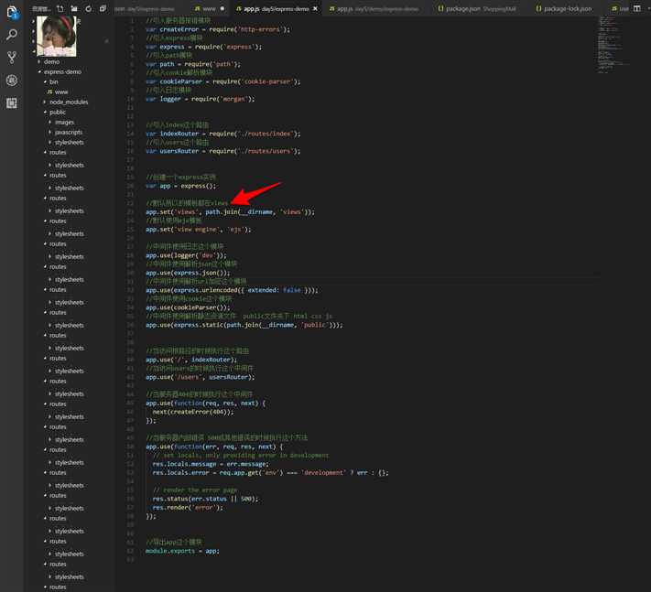Click the res.render('error') line
The width and height of the screenshot is (651, 592).
point(188,508)
